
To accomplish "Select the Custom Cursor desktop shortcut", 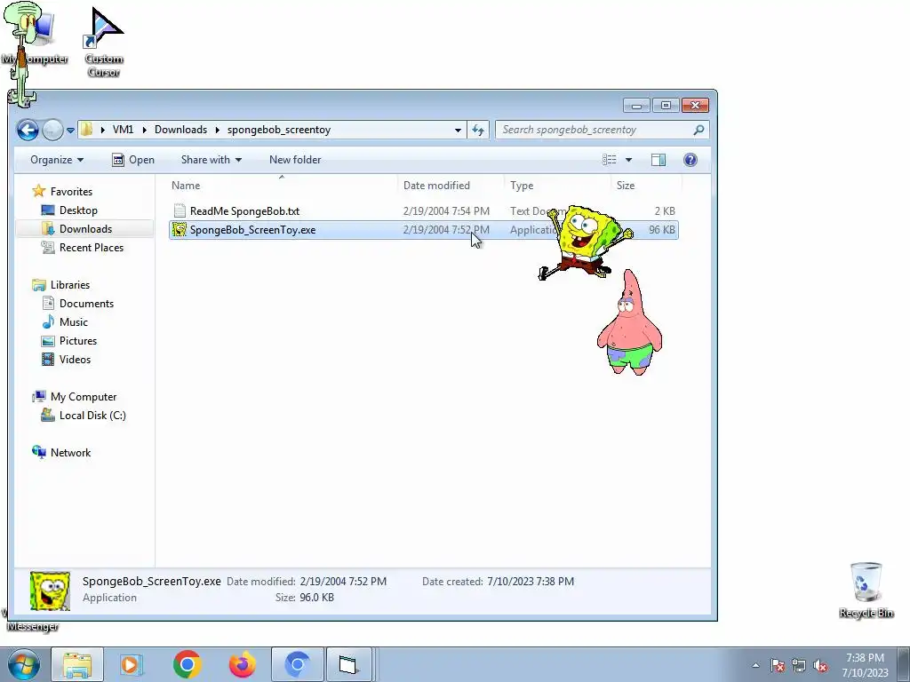I will tap(103, 43).
